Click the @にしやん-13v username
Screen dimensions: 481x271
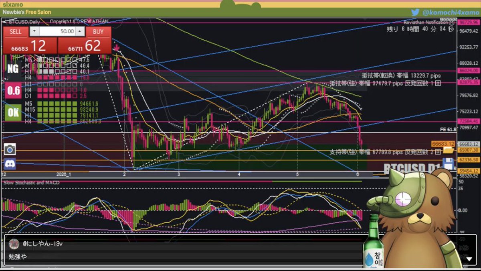(x=42, y=244)
